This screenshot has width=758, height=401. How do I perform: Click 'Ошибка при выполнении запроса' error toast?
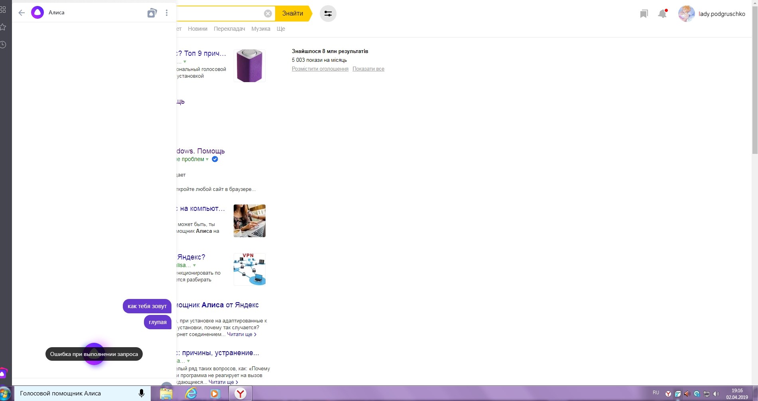(x=94, y=354)
